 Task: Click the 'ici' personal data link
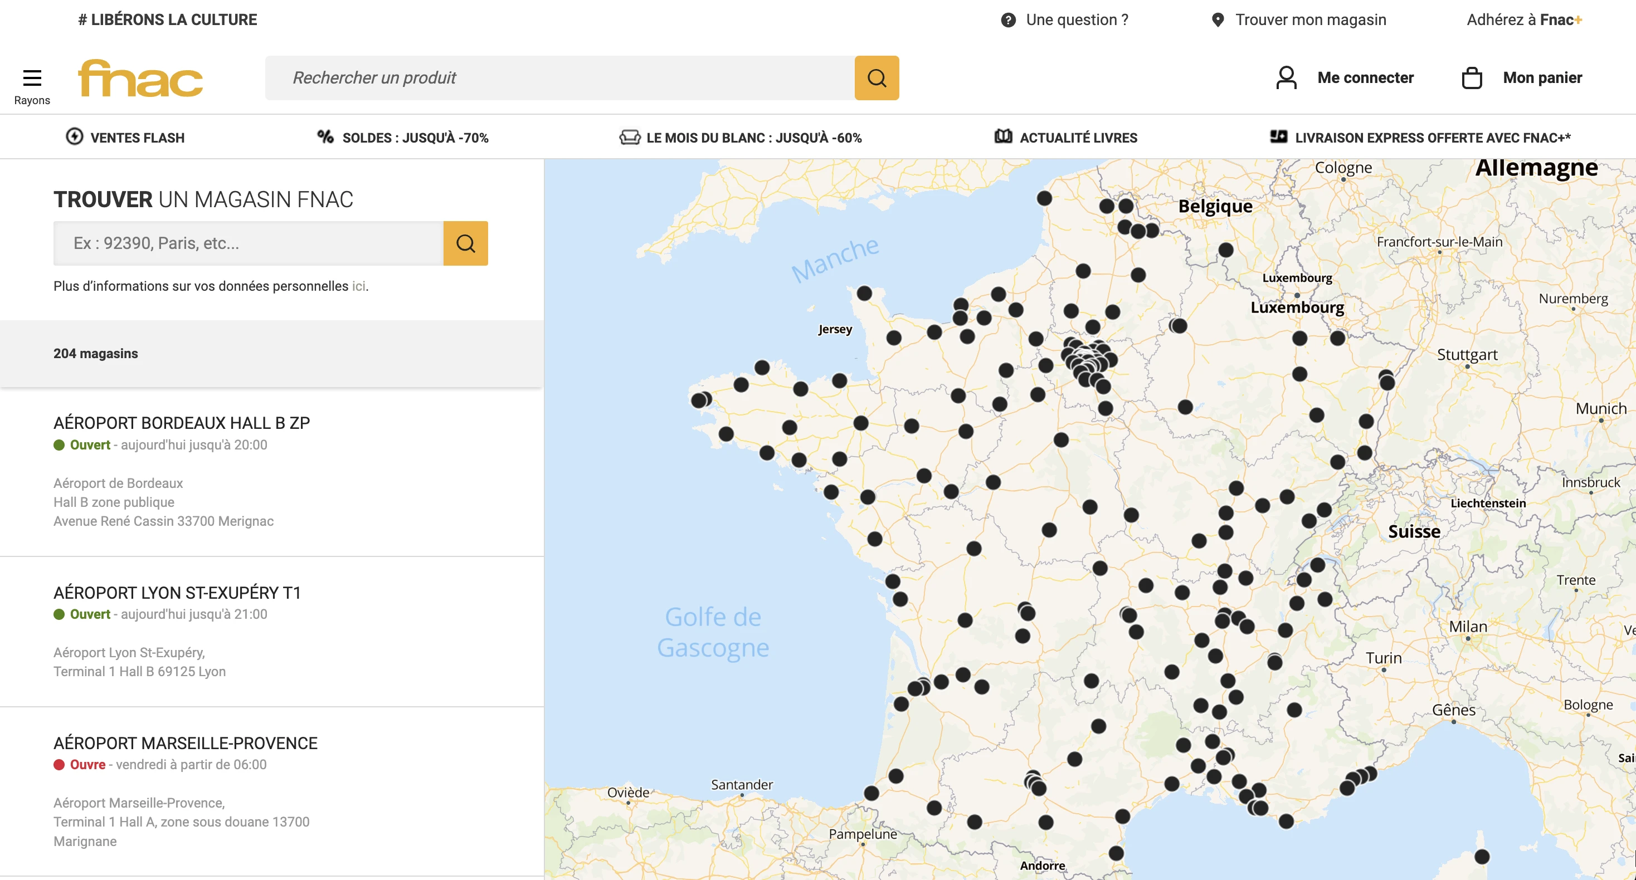(359, 286)
